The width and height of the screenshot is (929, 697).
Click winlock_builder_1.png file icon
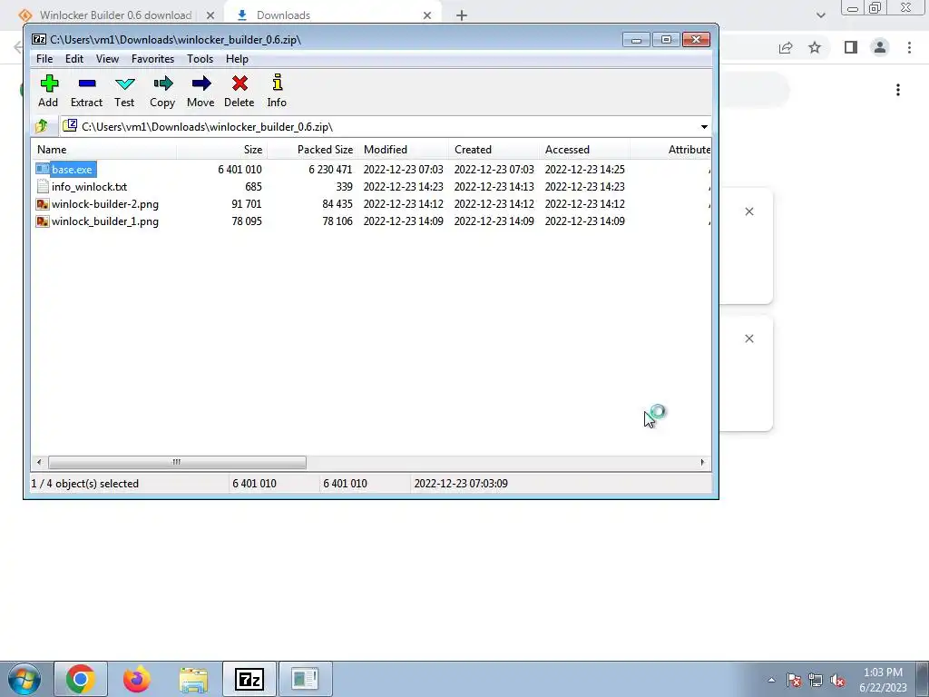coord(43,221)
